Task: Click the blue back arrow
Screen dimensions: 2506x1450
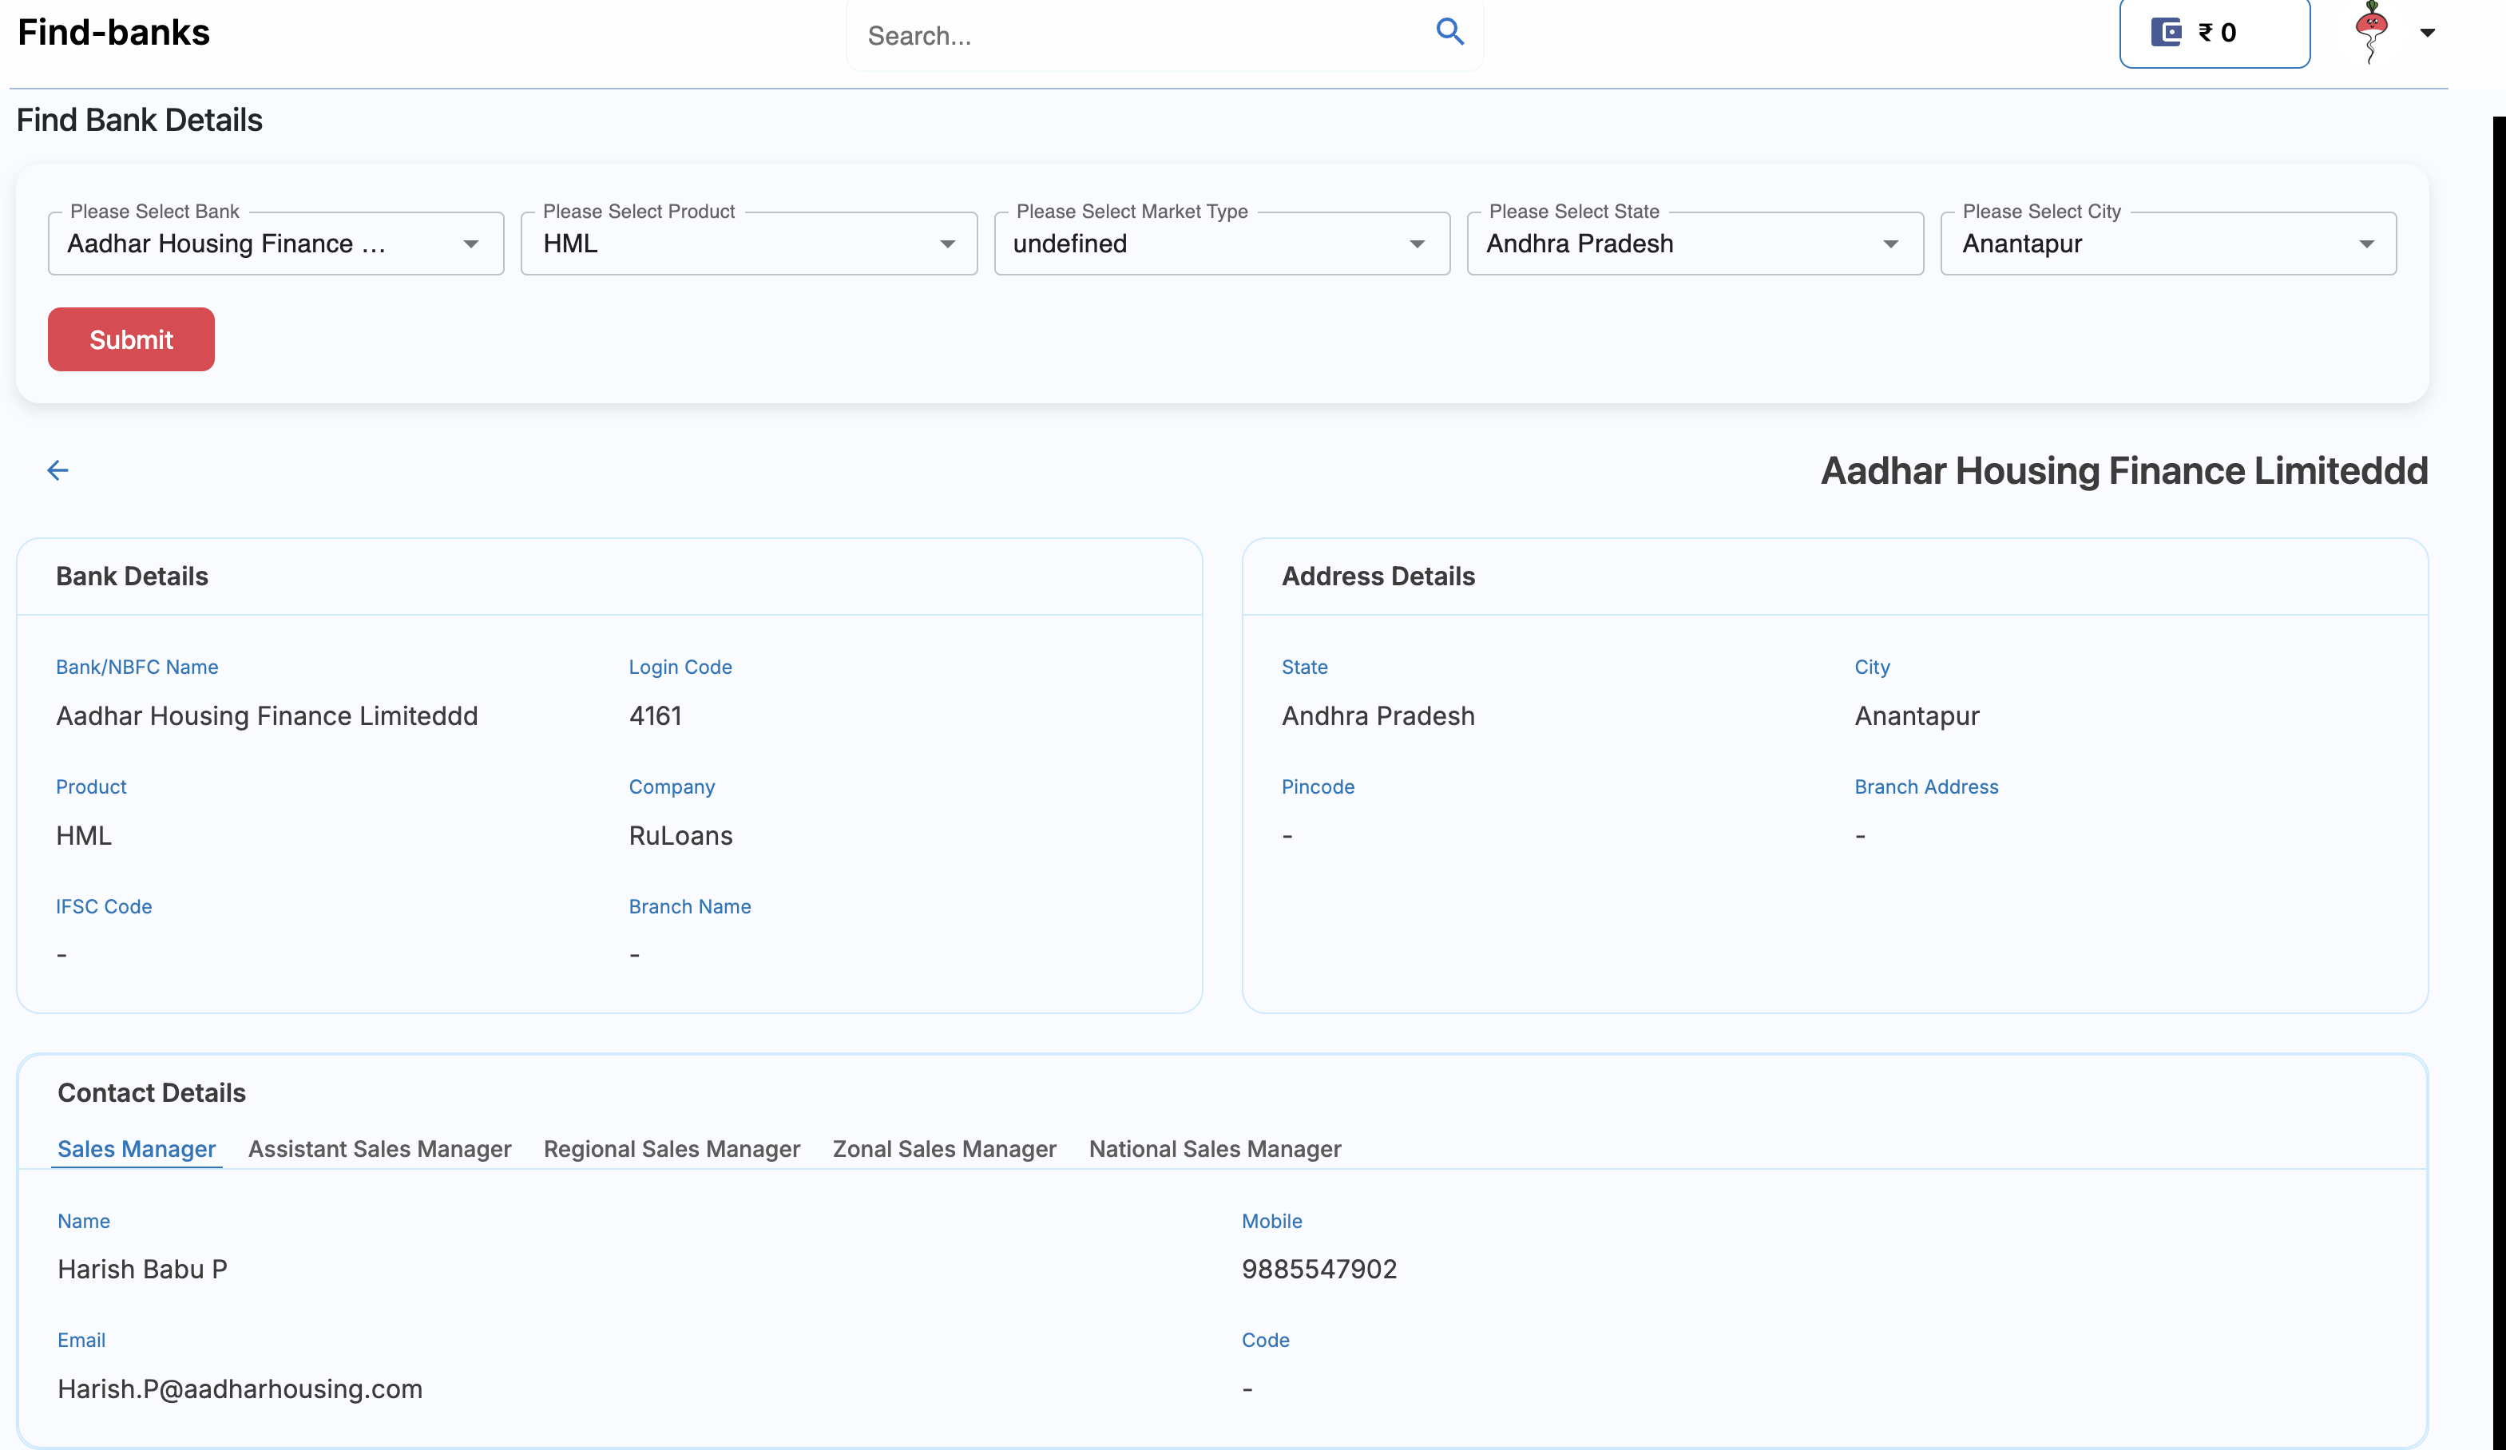Action: 57,470
